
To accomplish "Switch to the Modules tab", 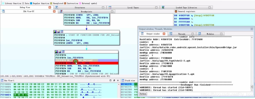I will (210, 34).
